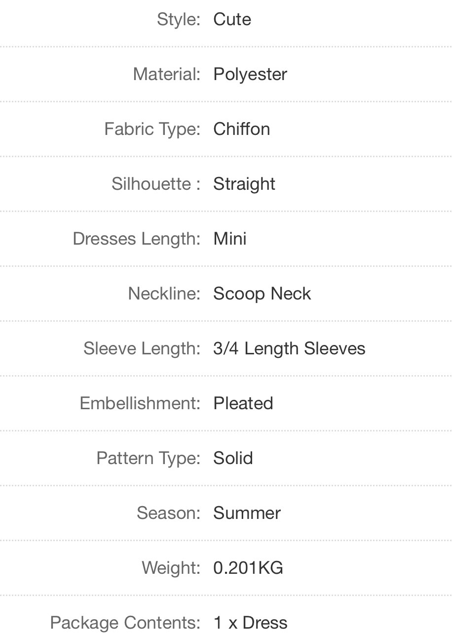The image size is (452, 641).
Task: Click the "0.201KG" weight value
Action: click(248, 568)
